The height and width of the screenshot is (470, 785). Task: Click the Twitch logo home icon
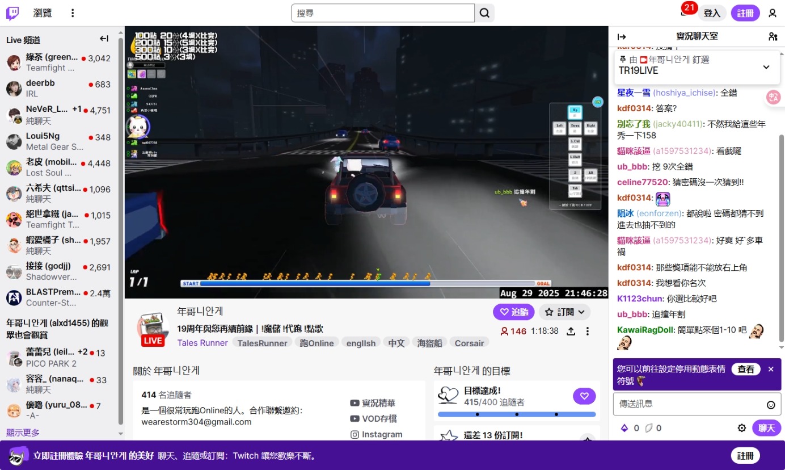[x=12, y=13]
